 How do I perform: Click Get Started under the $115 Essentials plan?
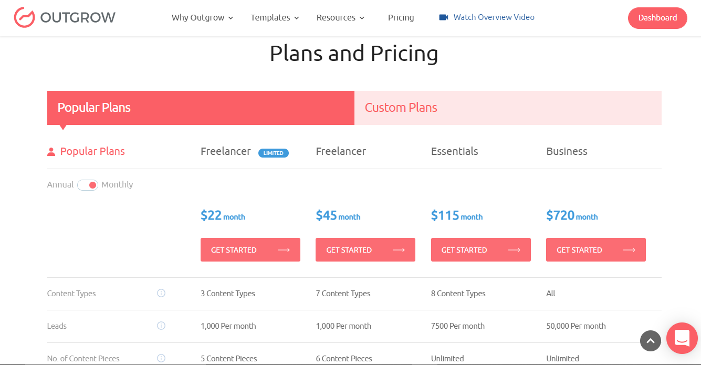pyautogui.click(x=480, y=250)
